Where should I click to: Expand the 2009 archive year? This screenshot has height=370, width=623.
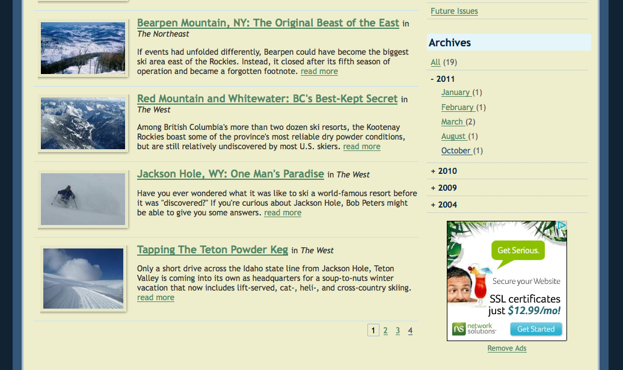pos(444,188)
